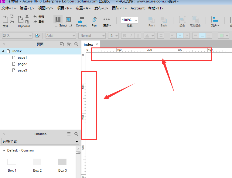
Task: Select page2 in the pages tree
Action: [22, 64]
